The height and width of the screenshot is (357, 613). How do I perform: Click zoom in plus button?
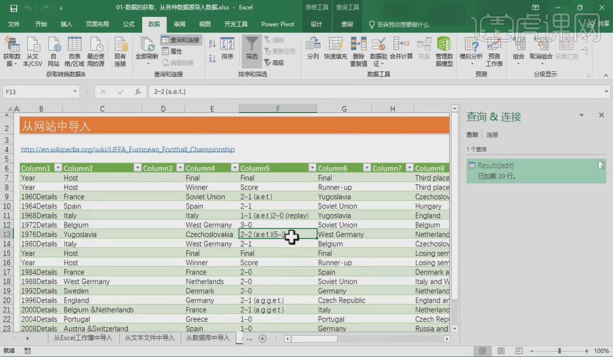point(586,351)
